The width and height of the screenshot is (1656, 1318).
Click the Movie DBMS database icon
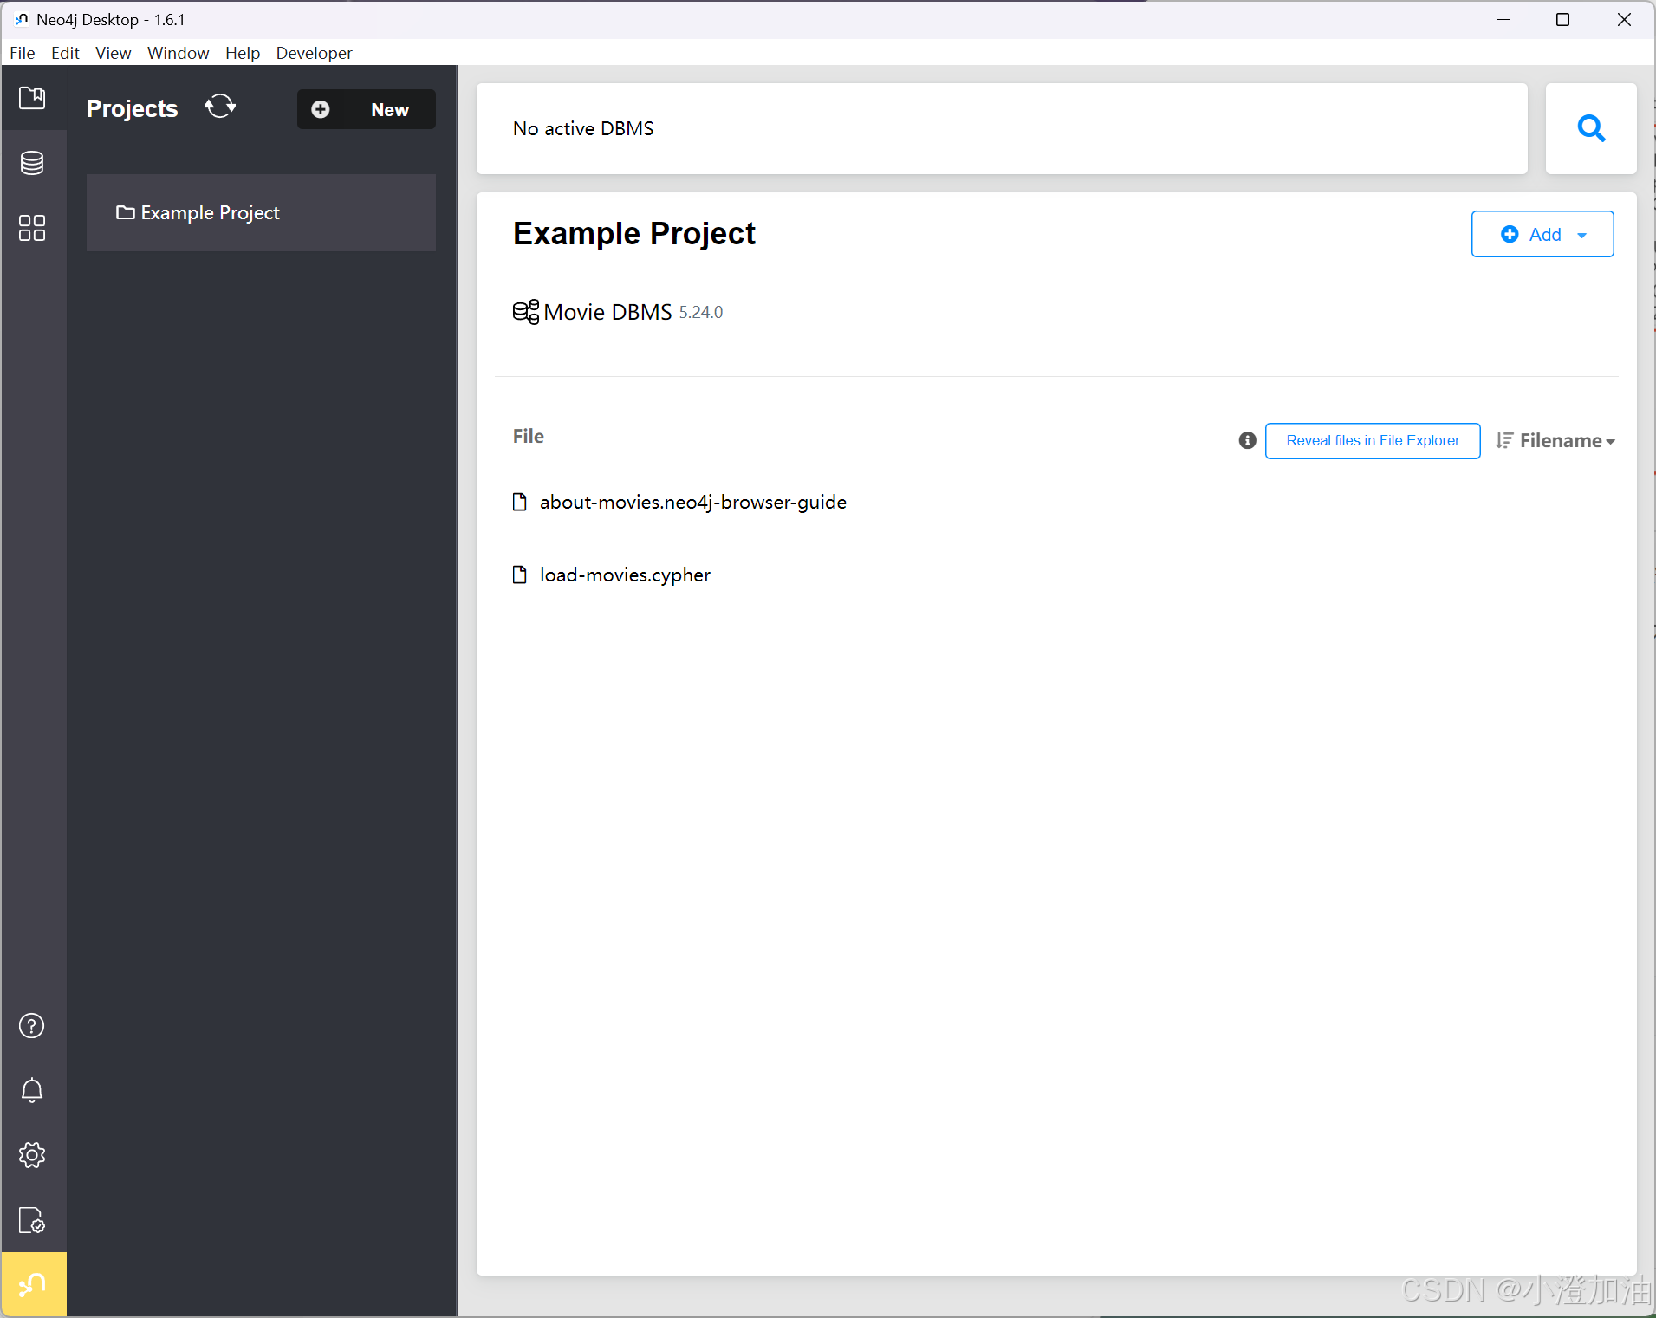525,312
